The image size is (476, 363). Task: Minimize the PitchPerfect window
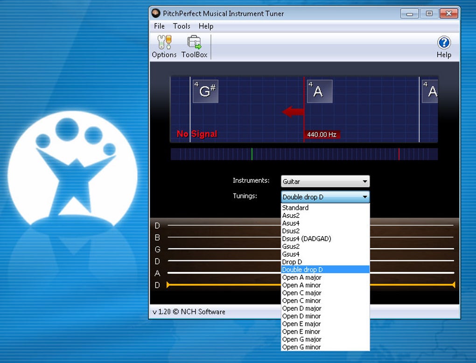(410, 14)
